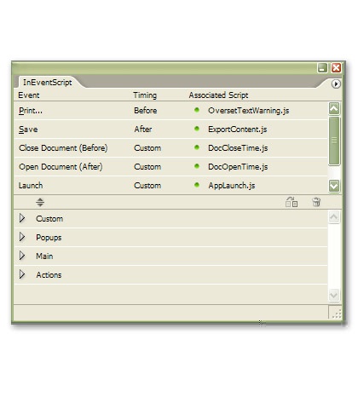Expand the Popups folder triangle
Screen dimensions: 358x409
pyautogui.click(x=22, y=237)
